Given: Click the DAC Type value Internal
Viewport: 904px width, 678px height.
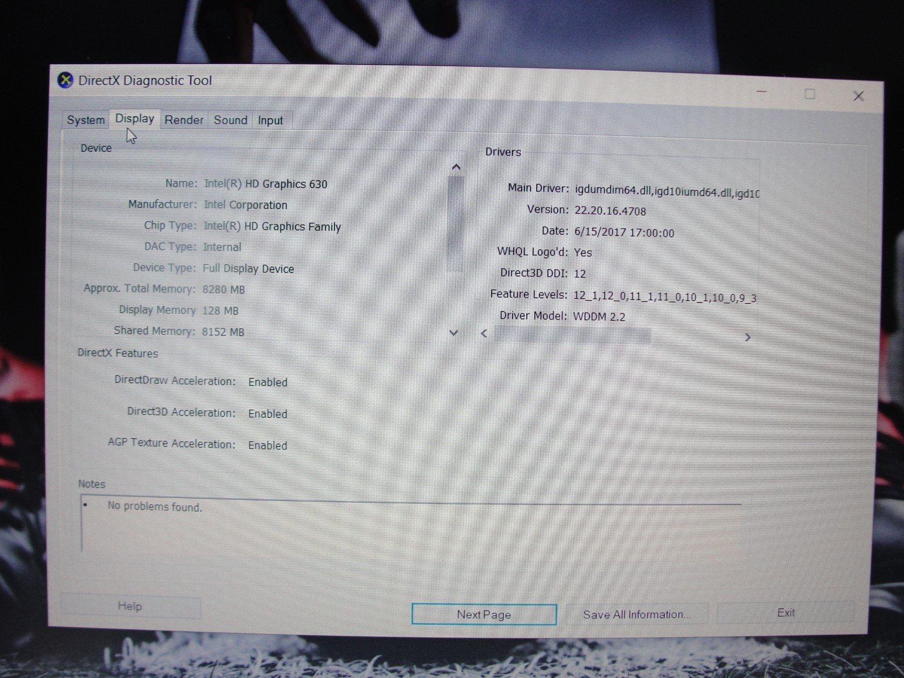Looking at the screenshot, I should 222,247.
